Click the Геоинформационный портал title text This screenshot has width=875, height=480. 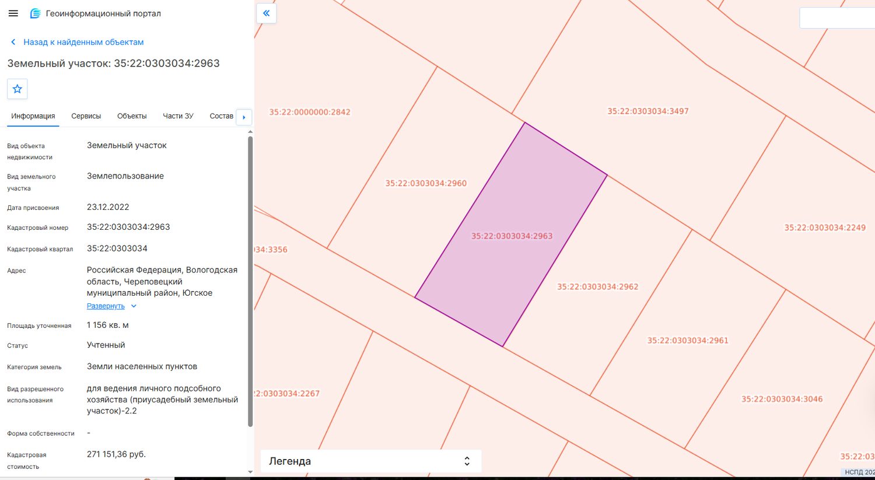click(x=103, y=13)
